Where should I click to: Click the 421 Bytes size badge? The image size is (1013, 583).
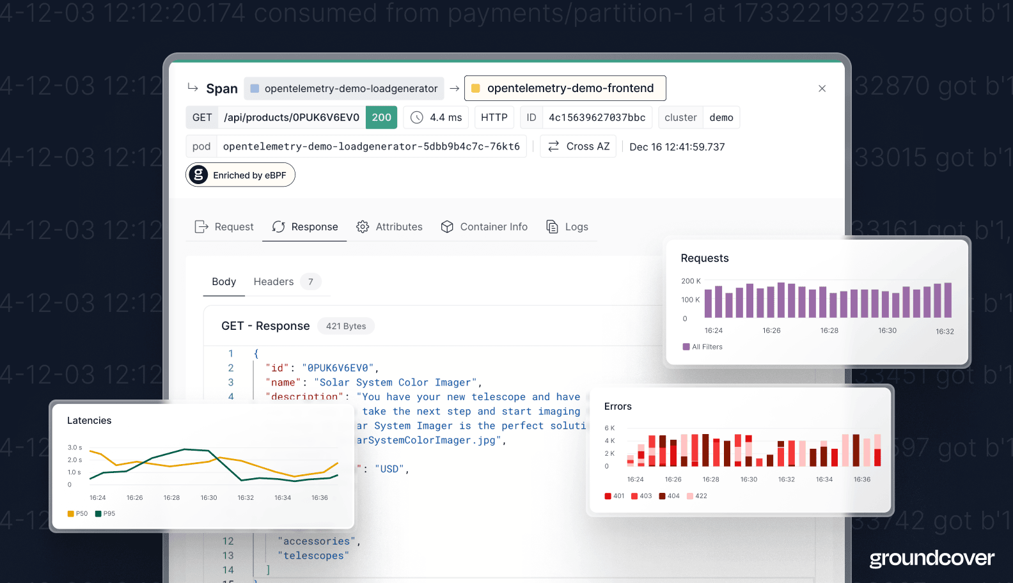point(346,326)
